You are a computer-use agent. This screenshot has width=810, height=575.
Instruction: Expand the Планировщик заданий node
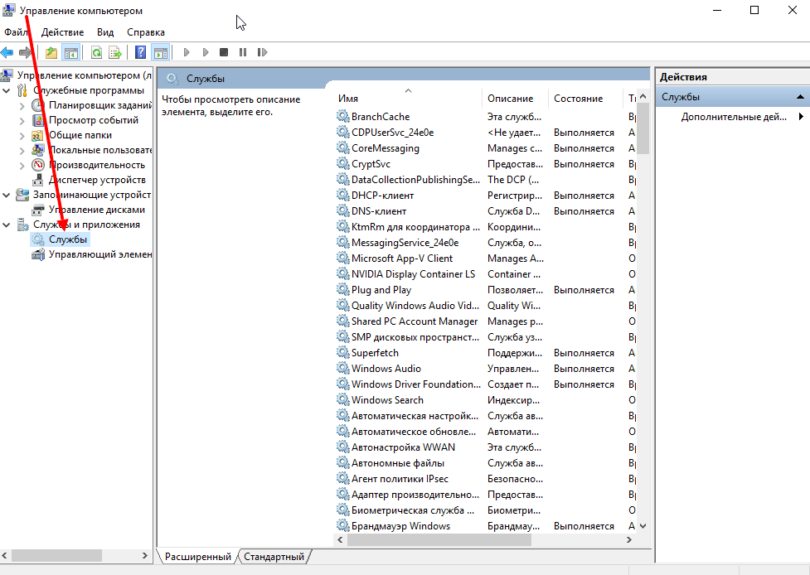click(22, 106)
